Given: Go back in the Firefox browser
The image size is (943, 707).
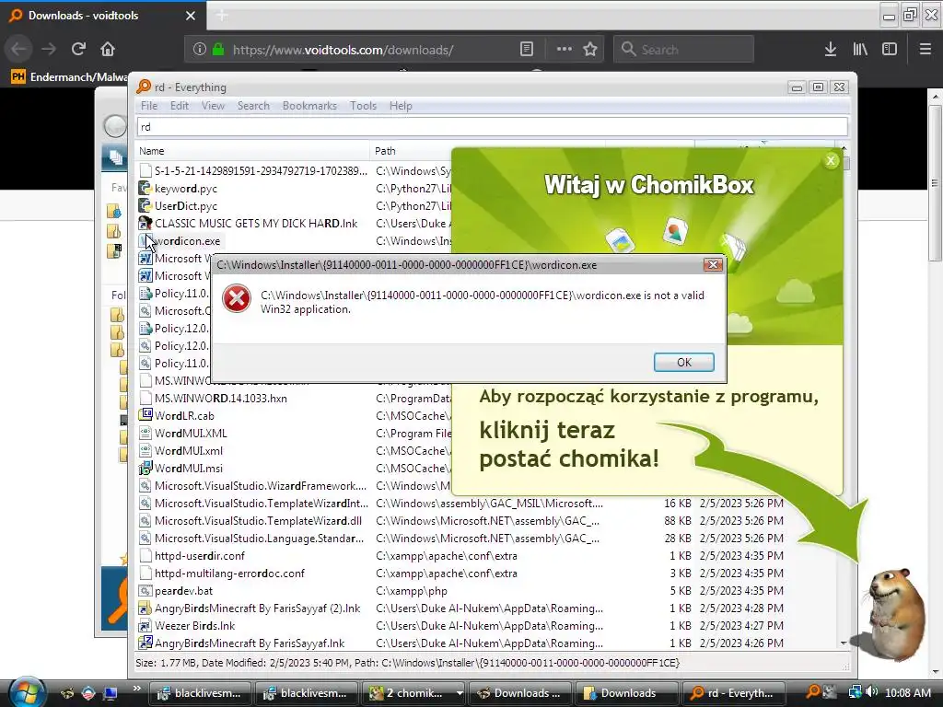Looking at the screenshot, I should coord(18,49).
